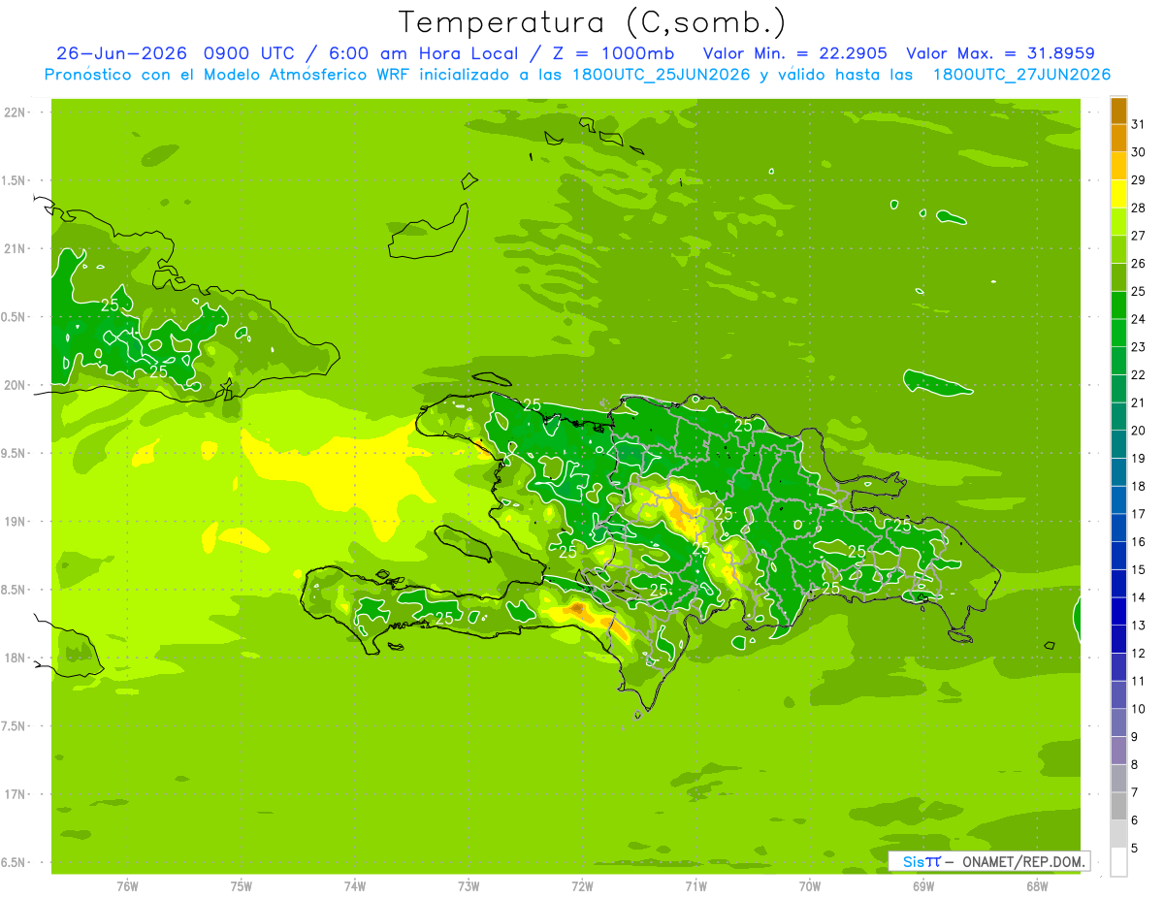Click the "8" colorbar legend value

point(1134,764)
